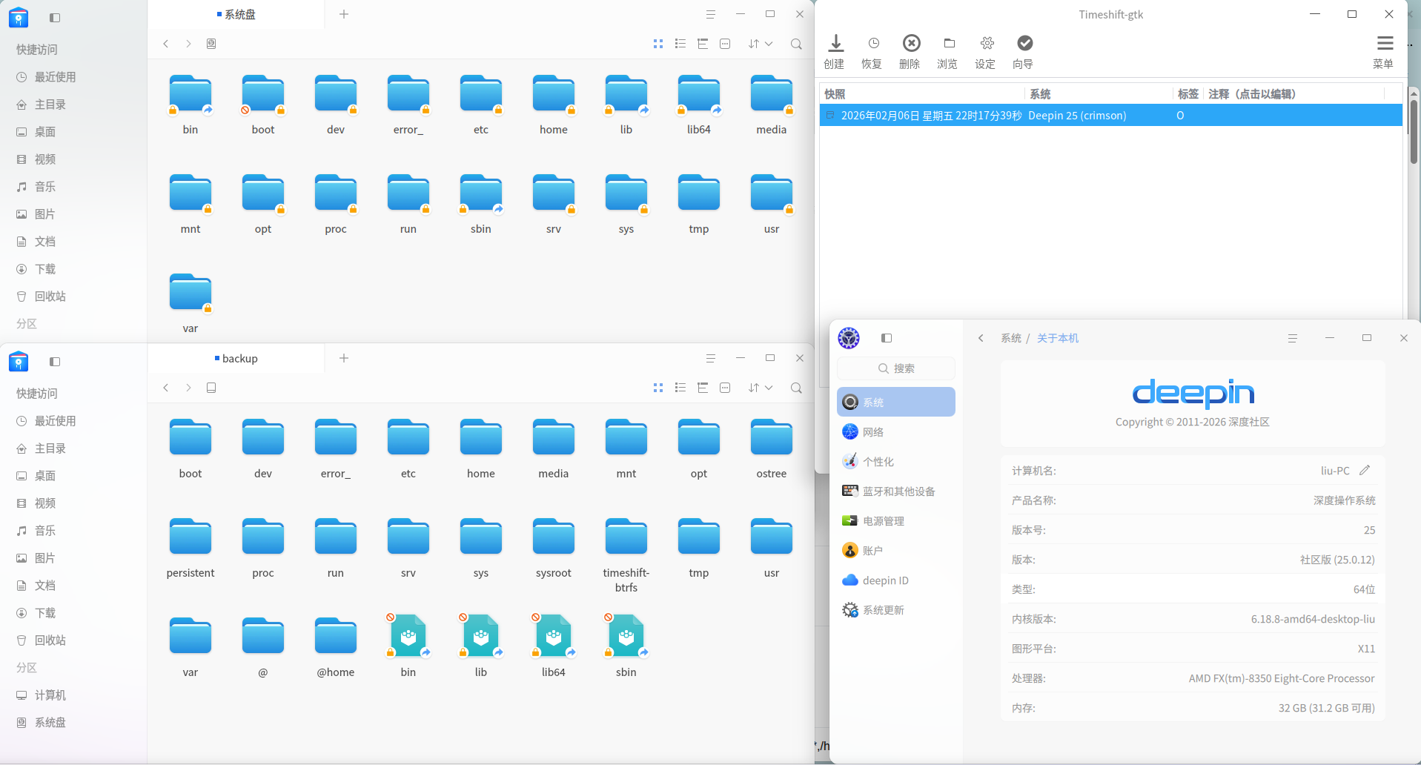The width and height of the screenshot is (1421, 765).
Task: Click the Timeshift Restore icon
Action: tap(872, 44)
